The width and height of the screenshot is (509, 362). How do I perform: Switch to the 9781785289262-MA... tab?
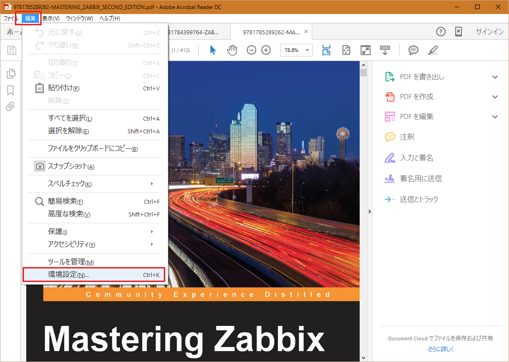pyautogui.click(x=271, y=32)
